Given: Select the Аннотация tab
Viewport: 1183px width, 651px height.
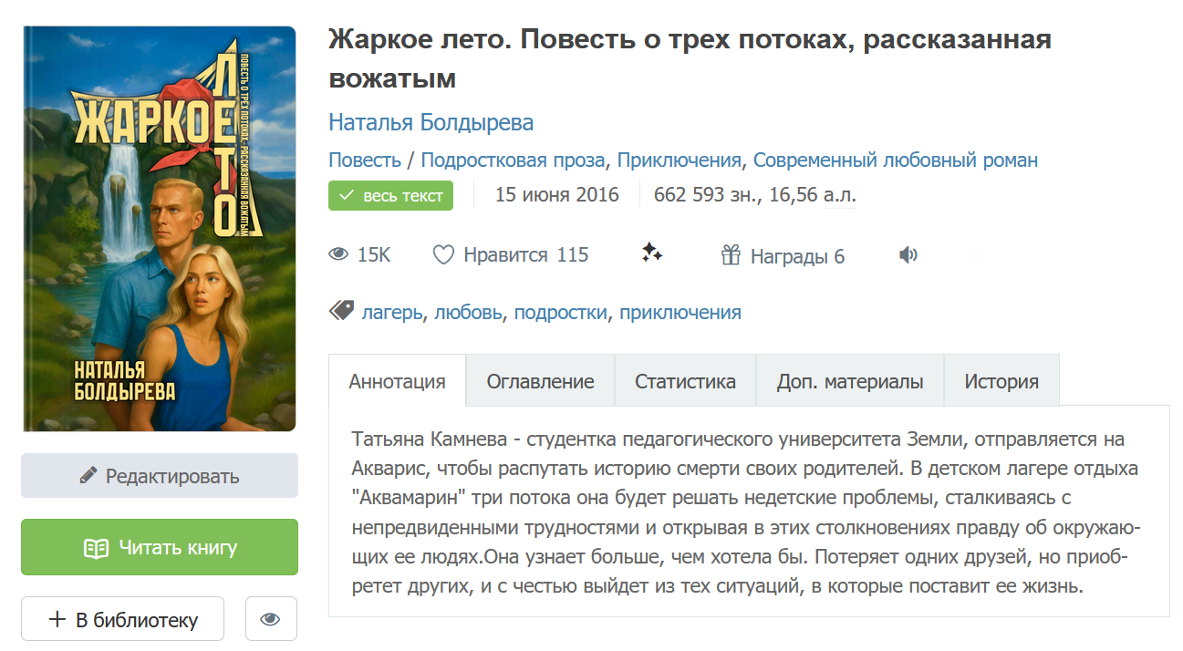Looking at the screenshot, I should click(x=397, y=381).
